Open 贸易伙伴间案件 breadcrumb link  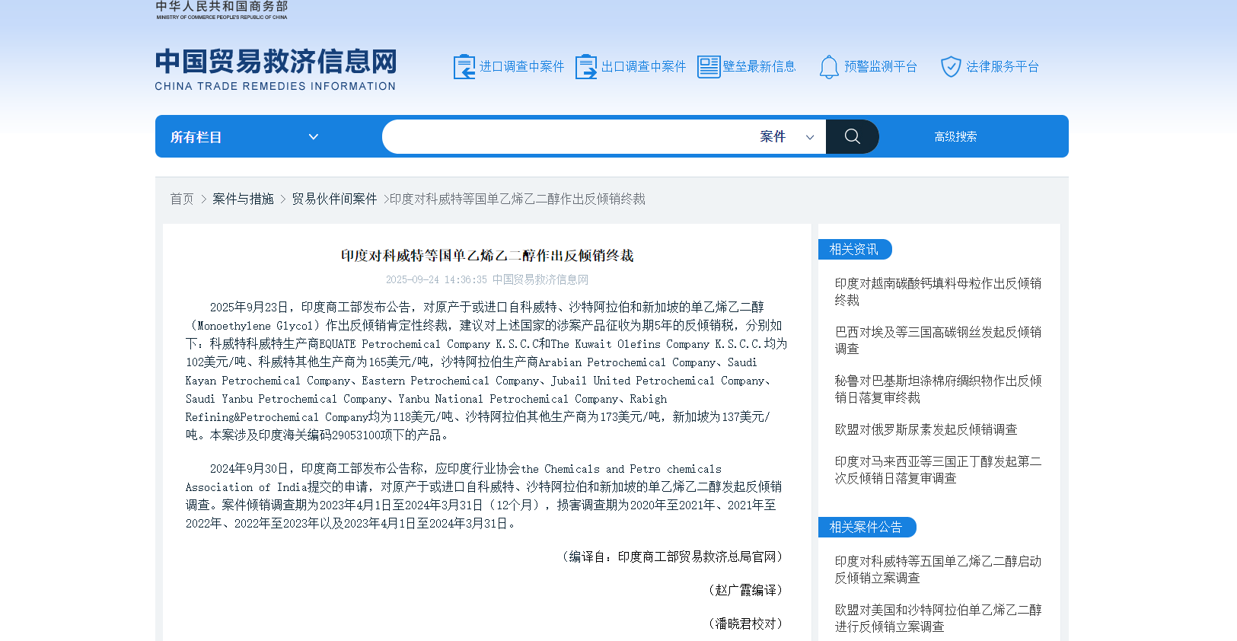(x=334, y=199)
